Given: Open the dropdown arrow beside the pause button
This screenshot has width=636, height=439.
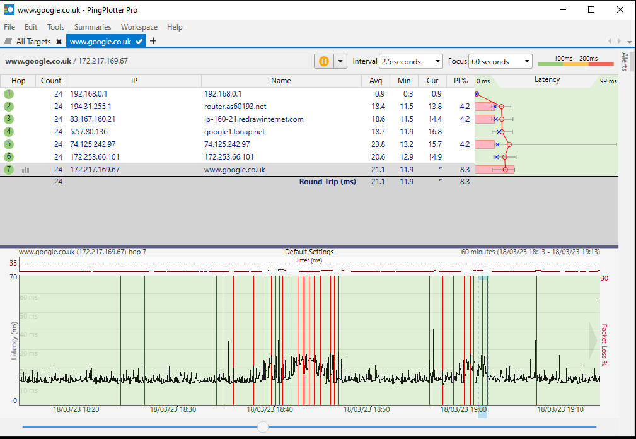Looking at the screenshot, I should 340,61.
